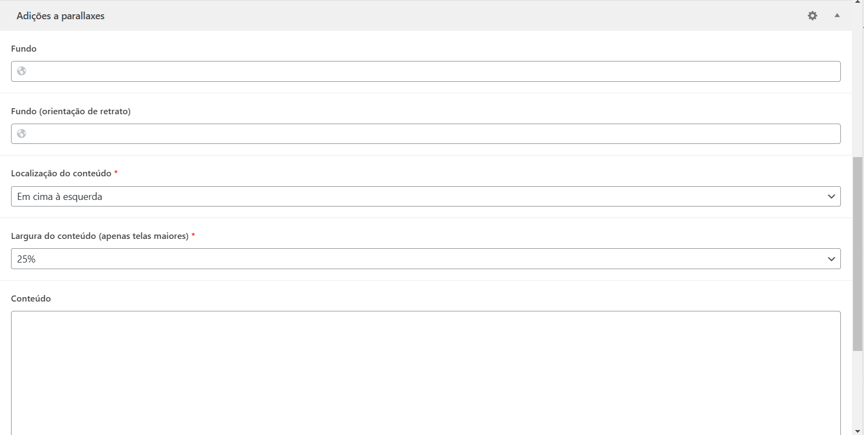Focus the Fundo (orientação de retrato) input
864x435 pixels.
(429, 134)
